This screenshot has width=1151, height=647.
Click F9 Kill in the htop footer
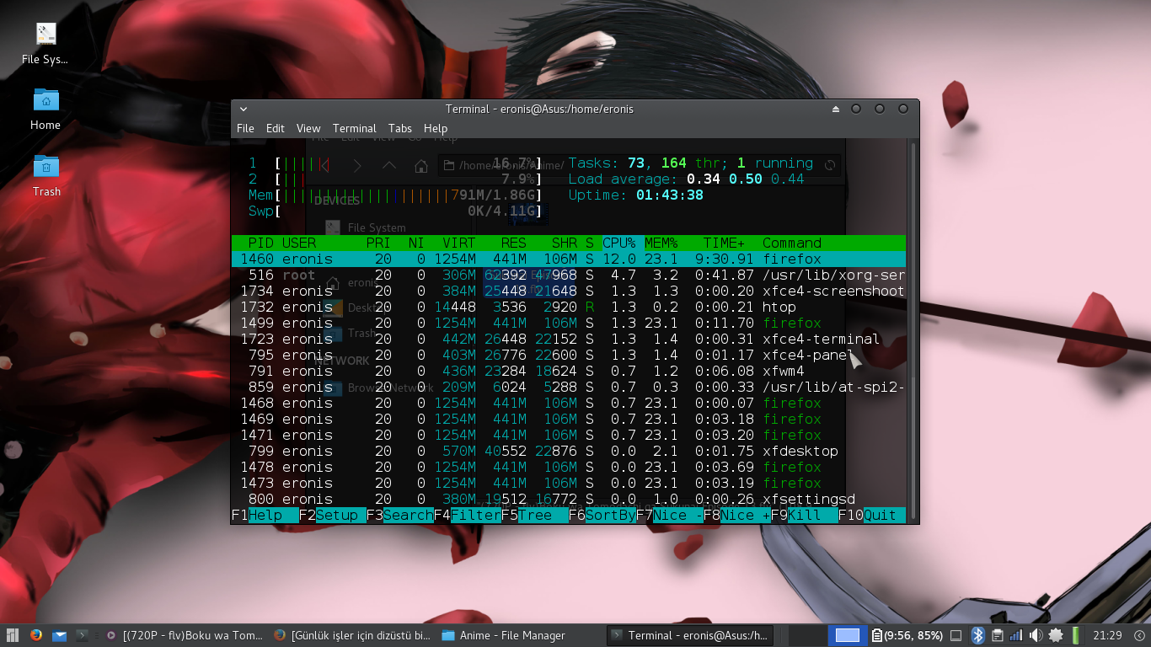805,515
